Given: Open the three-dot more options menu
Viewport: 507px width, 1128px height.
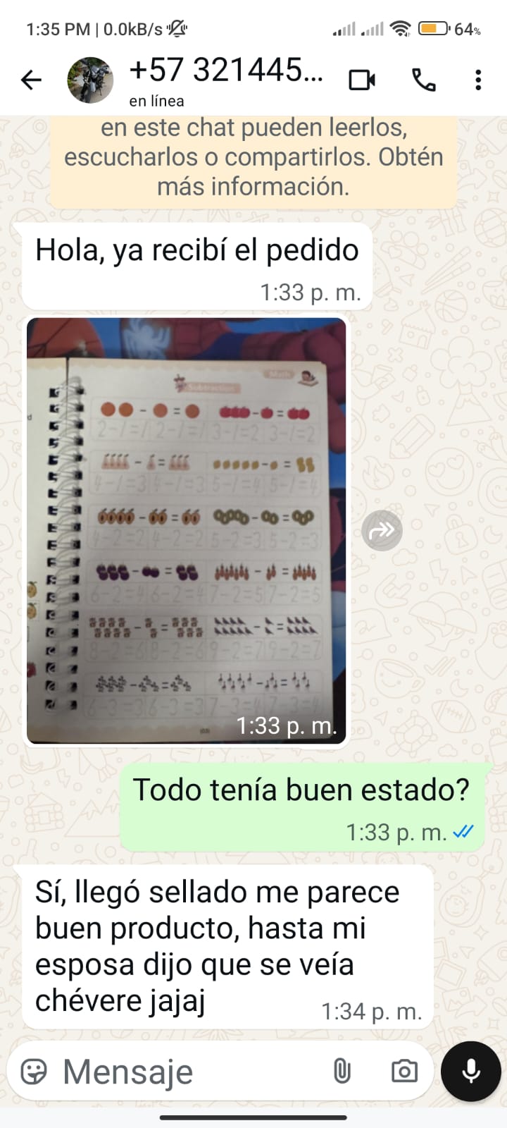Looking at the screenshot, I should click(x=478, y=80).
